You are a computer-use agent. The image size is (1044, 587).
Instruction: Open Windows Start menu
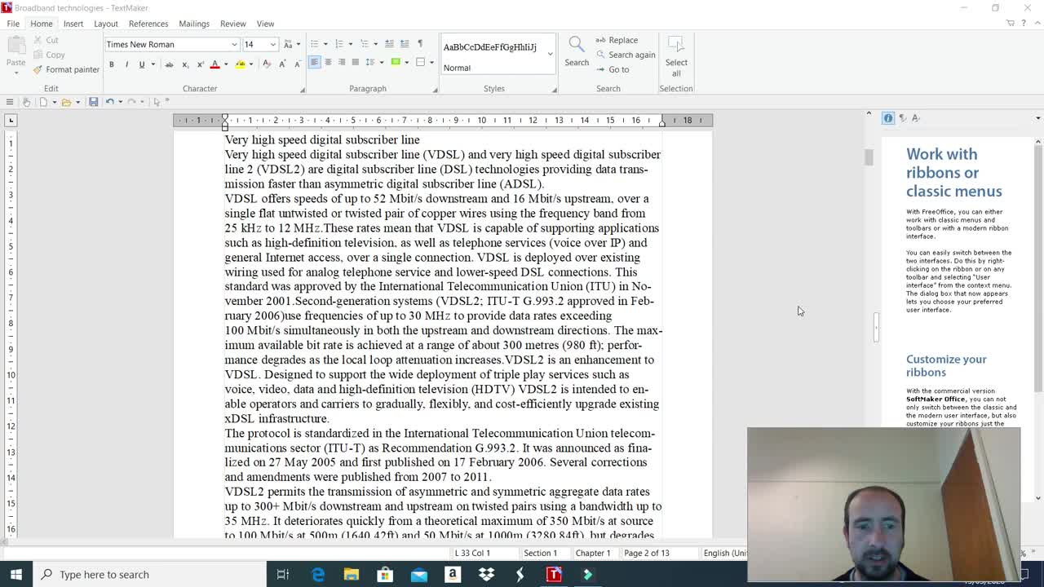pos(16,574)
